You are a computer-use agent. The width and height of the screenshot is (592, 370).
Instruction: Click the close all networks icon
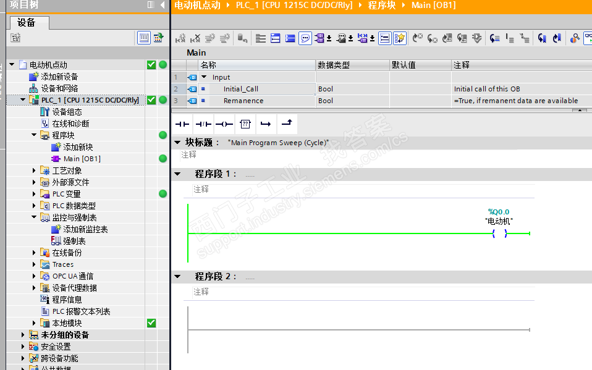click(290, 38)
